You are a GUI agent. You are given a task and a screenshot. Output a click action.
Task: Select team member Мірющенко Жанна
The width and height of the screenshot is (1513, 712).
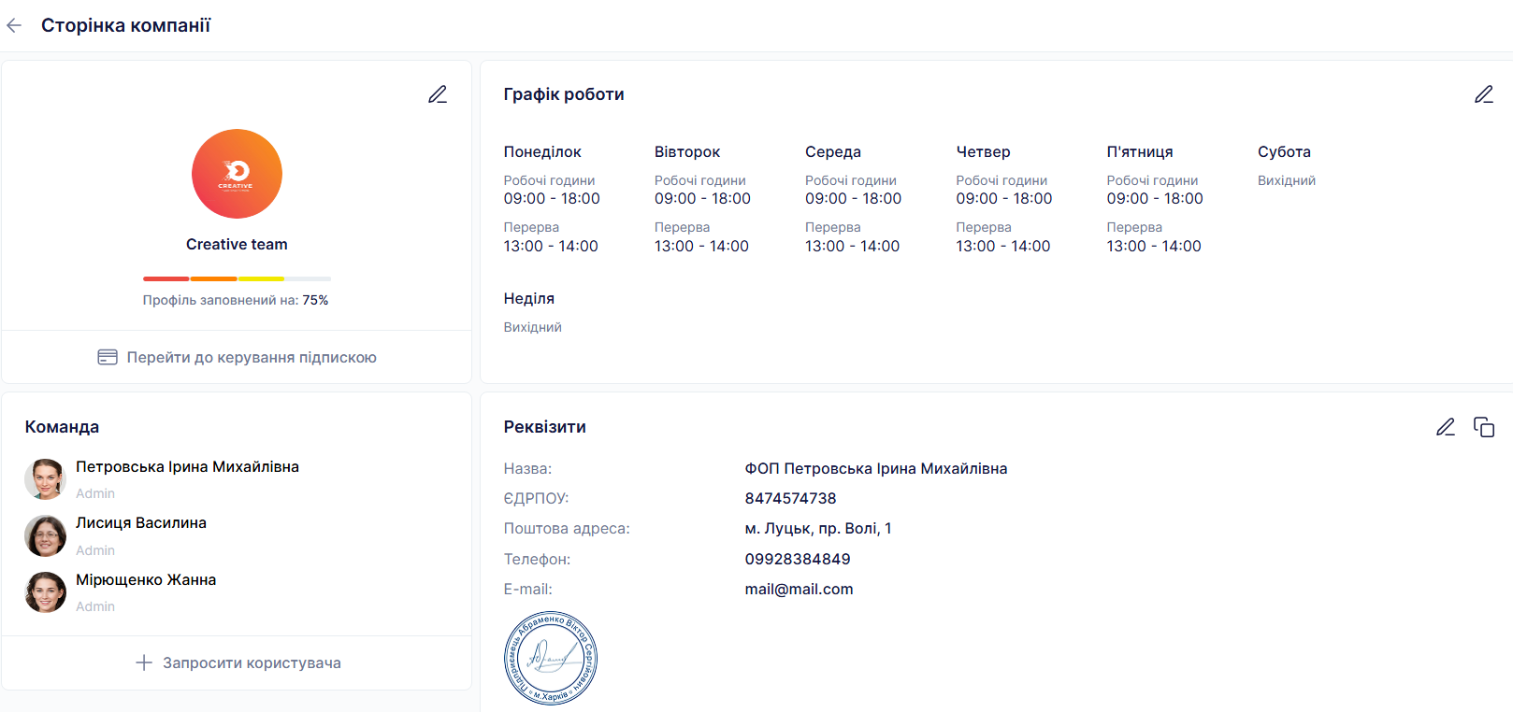[x=146, y=580]
